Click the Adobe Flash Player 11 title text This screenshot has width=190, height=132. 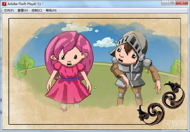click(24, 4)
